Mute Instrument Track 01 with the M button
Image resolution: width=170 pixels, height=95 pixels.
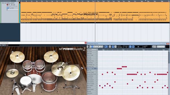pos(3,3)
